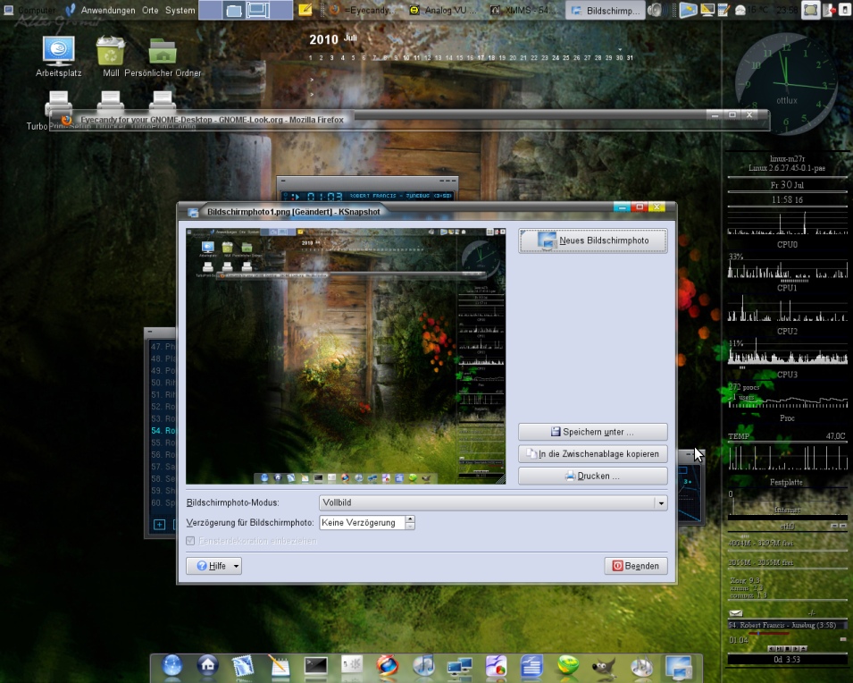Open the Orte menu
The width and height of the screenshot is (853, 683).
[150, 10]
